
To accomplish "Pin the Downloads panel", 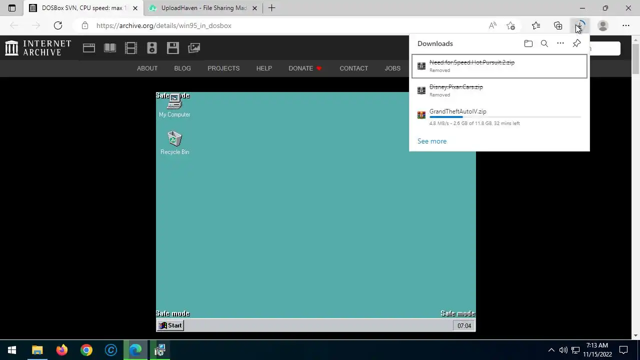I will pos(576,43).
